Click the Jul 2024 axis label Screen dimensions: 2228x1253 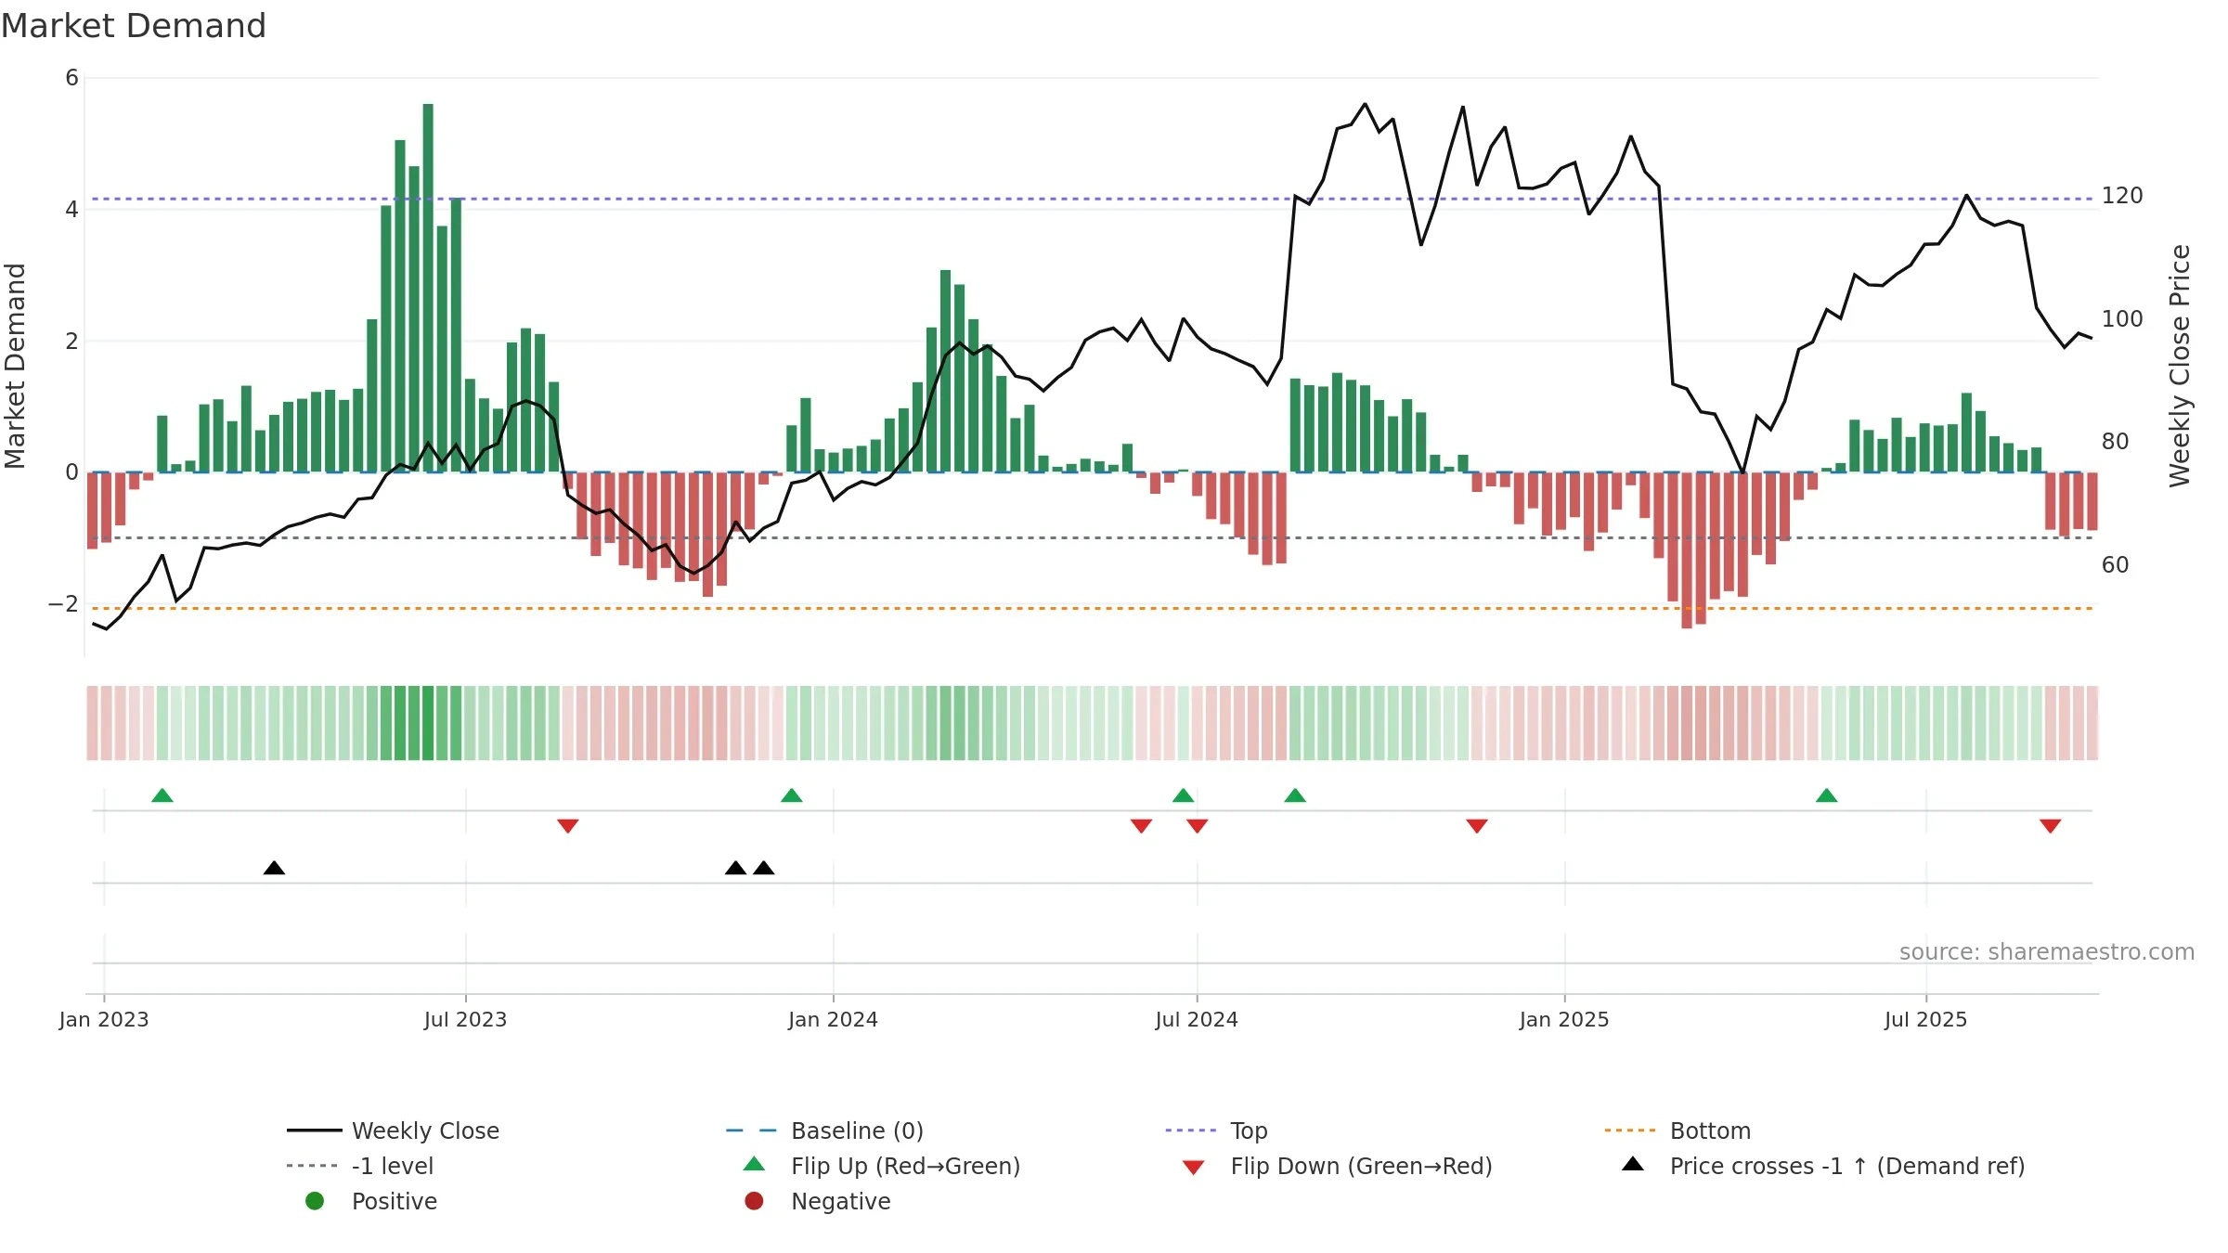pos(1197,1020)
